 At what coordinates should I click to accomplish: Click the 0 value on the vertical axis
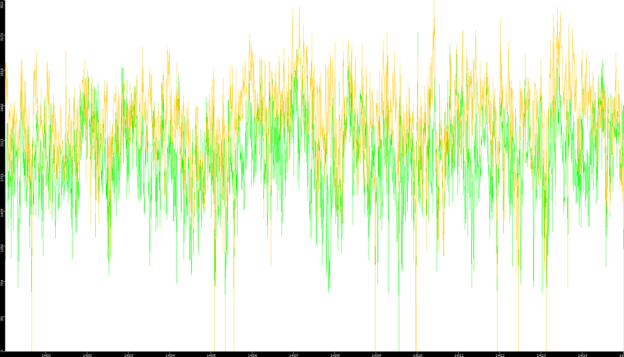click(2, 351)
